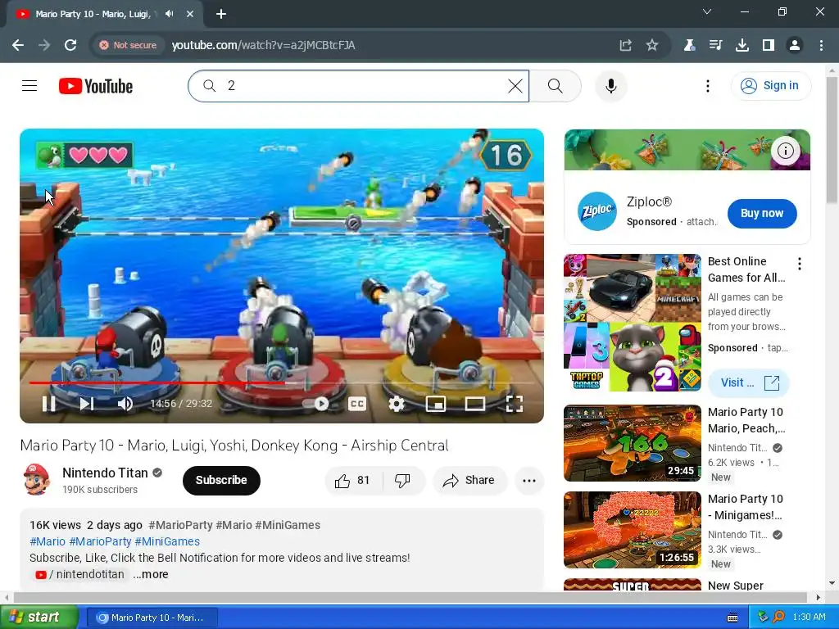Enable miniplayer mode
The width and height of the screenshot is (839, 629).
(436, 404)
